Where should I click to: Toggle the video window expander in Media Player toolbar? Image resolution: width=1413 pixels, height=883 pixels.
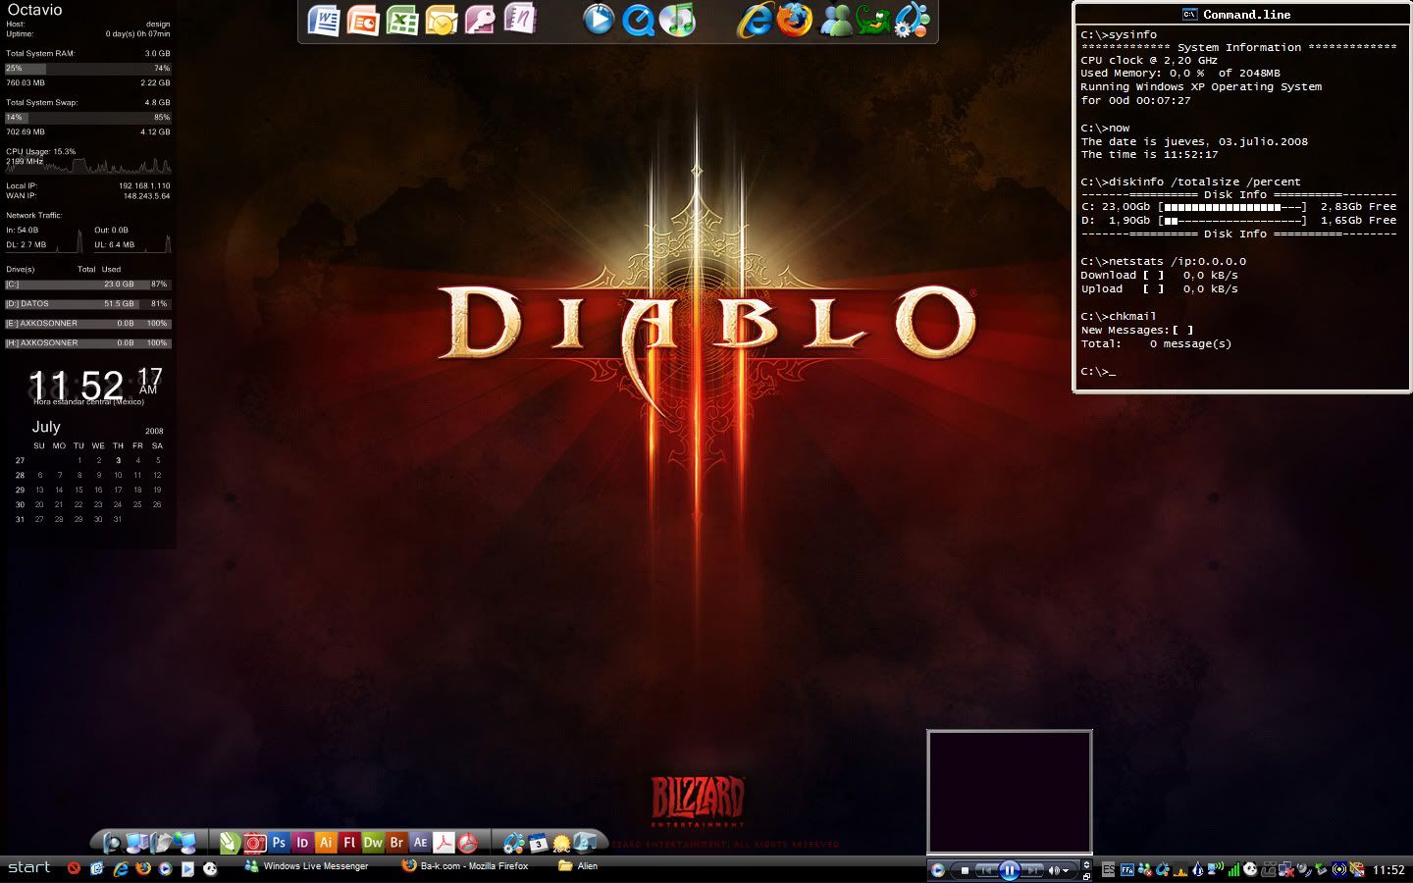[1086, 864]
